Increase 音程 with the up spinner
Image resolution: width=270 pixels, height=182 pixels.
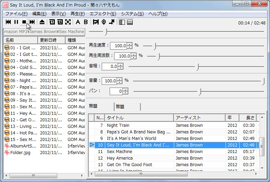(x=121, y=65)
